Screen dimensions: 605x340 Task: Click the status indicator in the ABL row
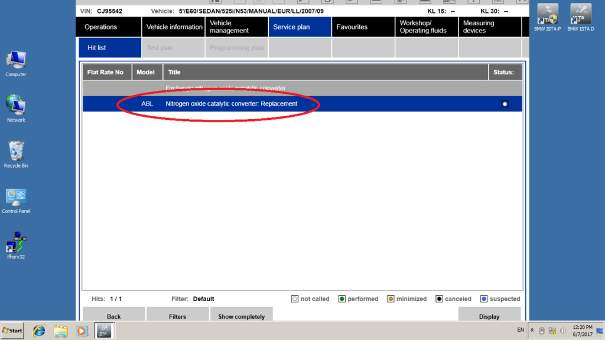click(505, 104)
